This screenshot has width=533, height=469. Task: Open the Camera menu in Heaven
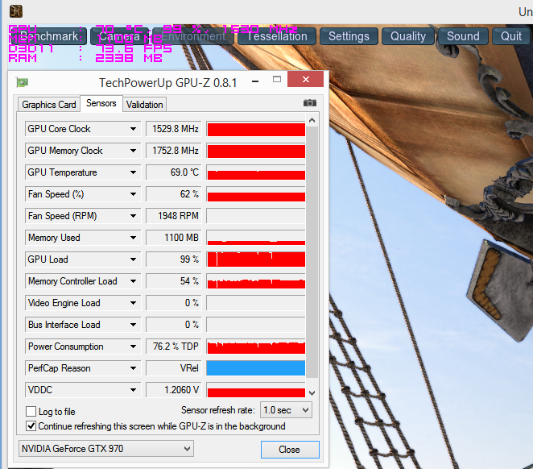pos(120,36)
